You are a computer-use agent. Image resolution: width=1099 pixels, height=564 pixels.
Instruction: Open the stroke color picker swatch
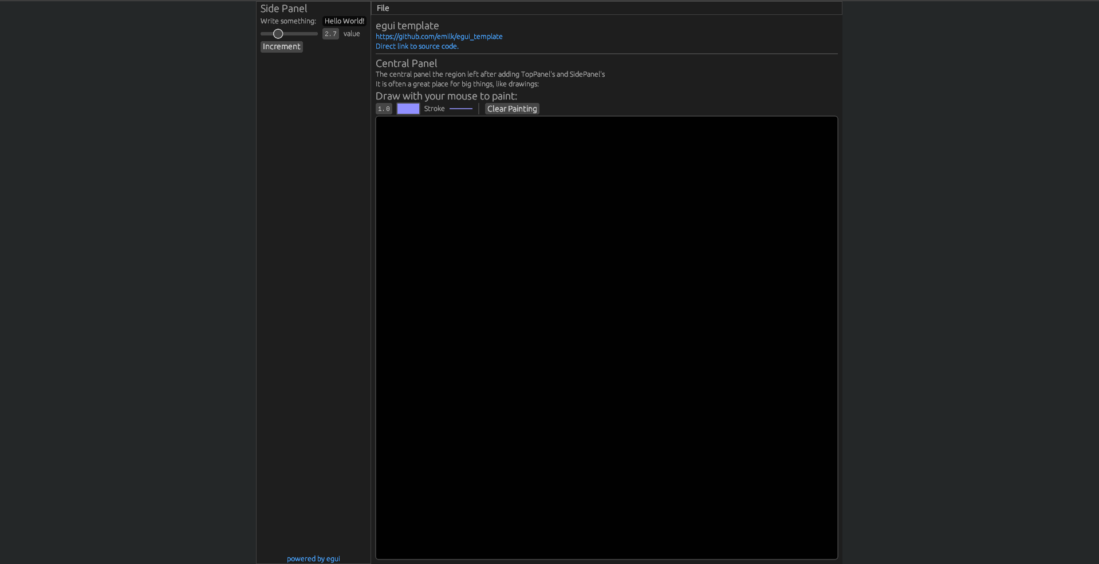pos(408,109)
